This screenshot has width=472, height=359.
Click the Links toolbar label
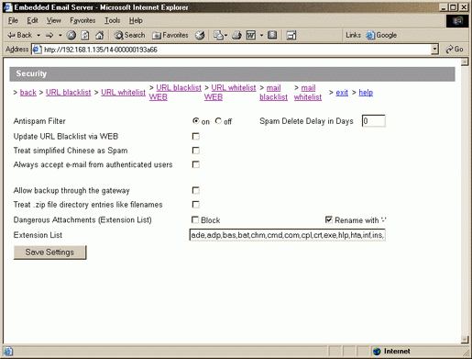(x=353, y=35)
